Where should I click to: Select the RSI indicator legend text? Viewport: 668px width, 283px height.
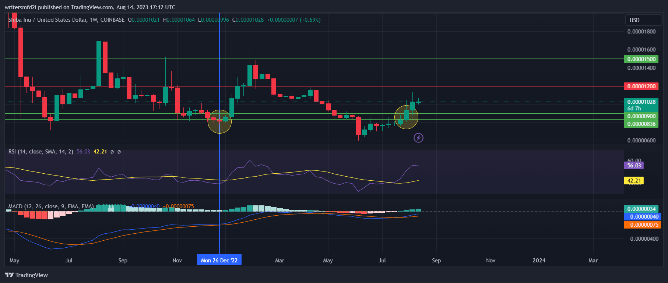[41, 152]
